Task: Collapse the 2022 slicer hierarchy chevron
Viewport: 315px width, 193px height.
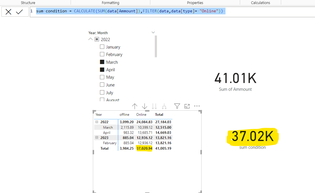Action: pyautogui.click(x=90, y=39)
